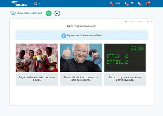Click the lesson flashcards icon
This screenshot has height=116, width=163.
pyautogui.click(x=13, y=13)
